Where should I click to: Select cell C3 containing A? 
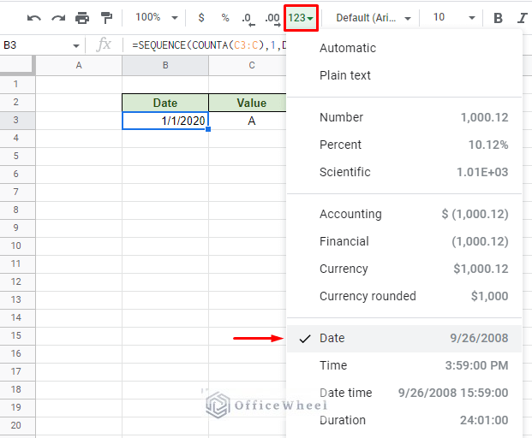248,121
